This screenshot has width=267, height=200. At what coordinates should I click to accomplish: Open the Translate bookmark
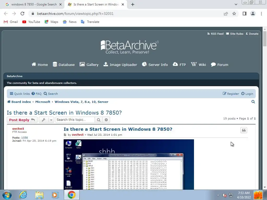90,22
